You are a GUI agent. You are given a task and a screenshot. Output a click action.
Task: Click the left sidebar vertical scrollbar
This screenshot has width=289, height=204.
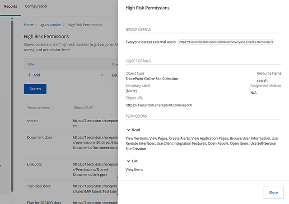tap(12, 113)
